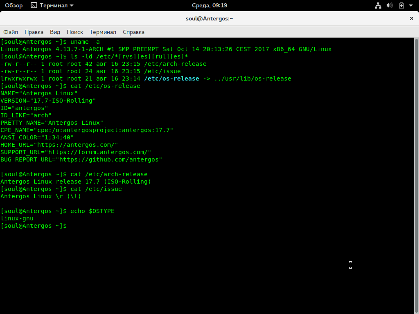Screen dimensions: 419x314
Task: Click the Linux Antergos 4.13.7-1-ARCH output line
Action: (166, 49)
